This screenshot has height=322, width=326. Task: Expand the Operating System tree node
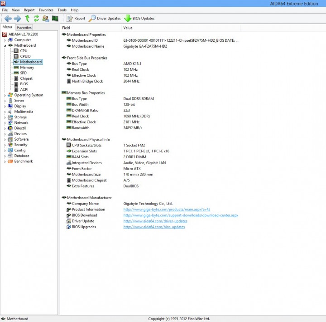pyautogui.click(x=5, y=95)
